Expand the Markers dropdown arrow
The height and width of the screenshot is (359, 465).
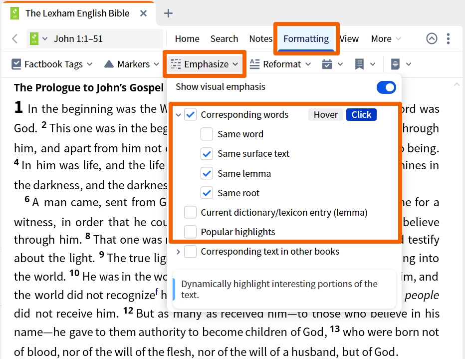click(x=156, y=64)
